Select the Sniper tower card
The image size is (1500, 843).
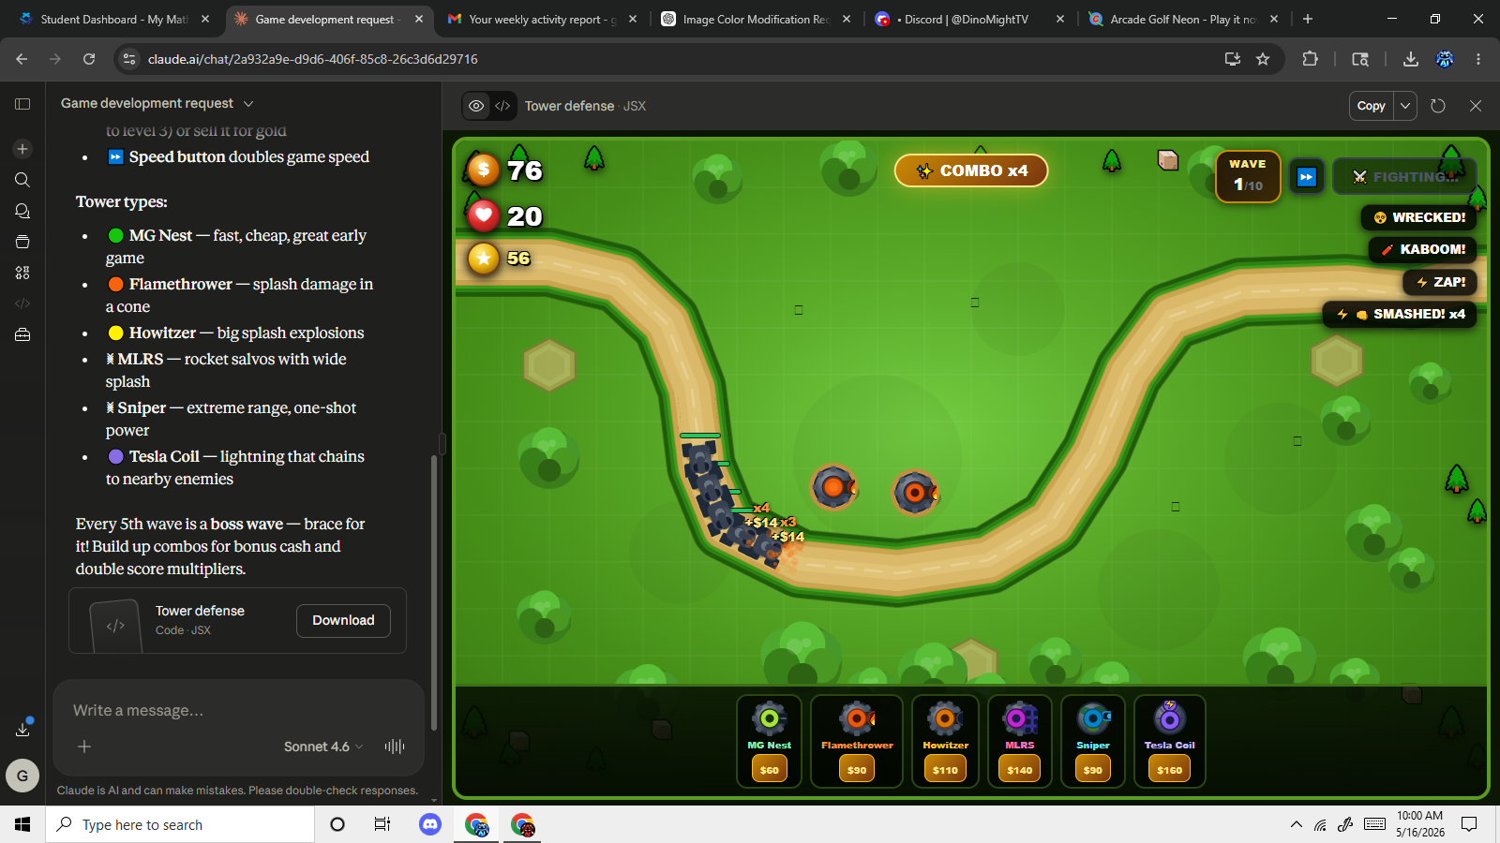(x=1093, y=742)
